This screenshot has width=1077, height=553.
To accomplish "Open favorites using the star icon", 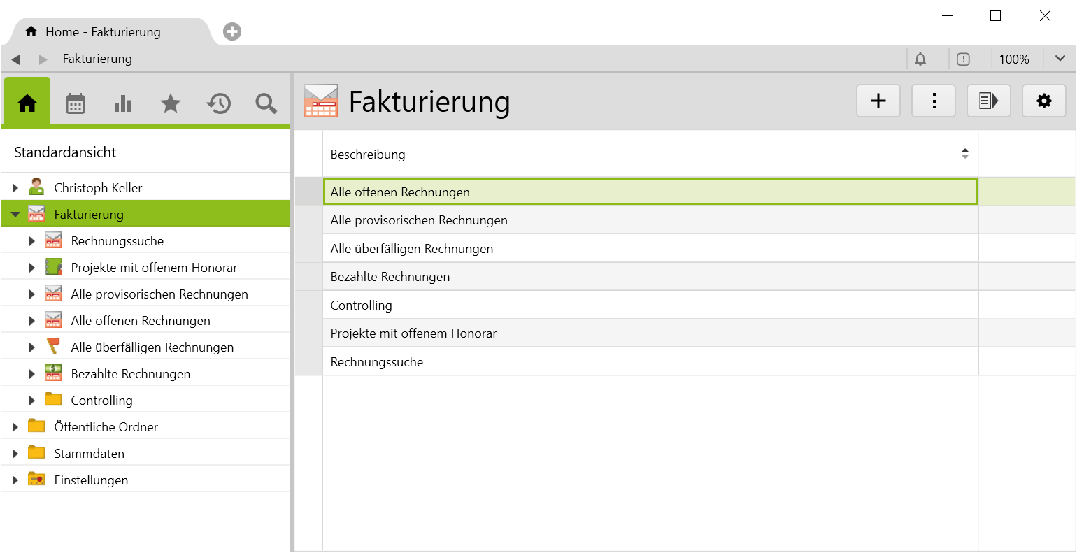I will [x=171, y=103].
